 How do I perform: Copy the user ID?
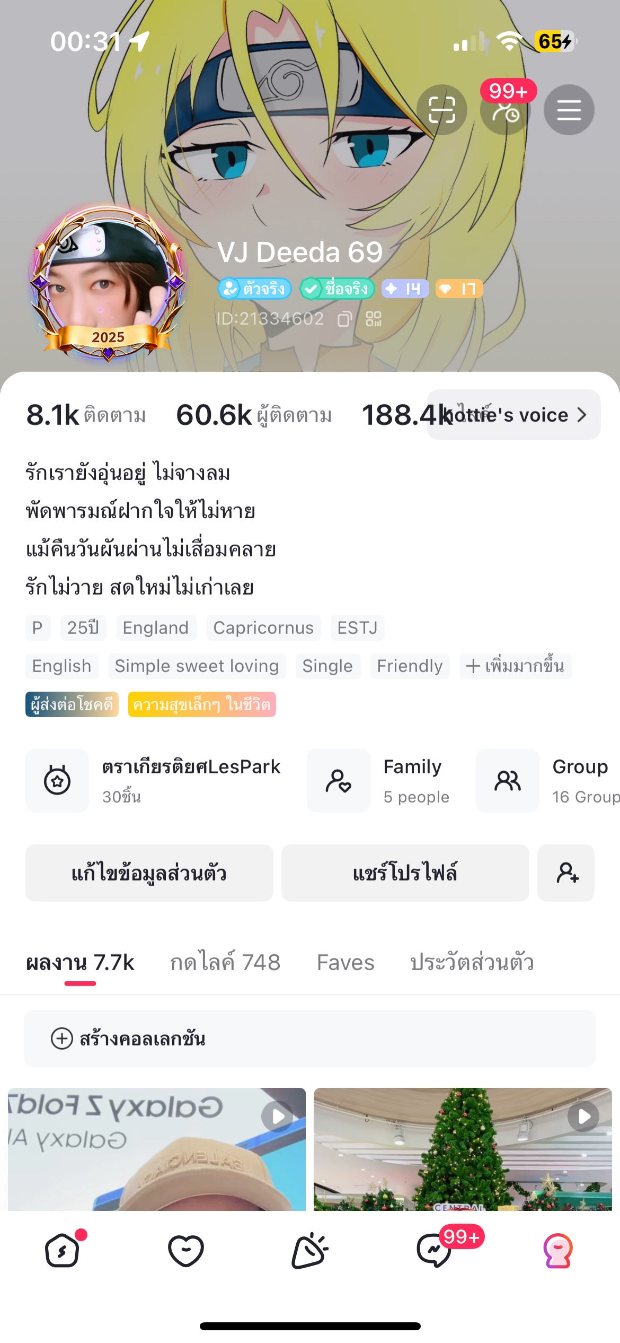coord(344,319)
